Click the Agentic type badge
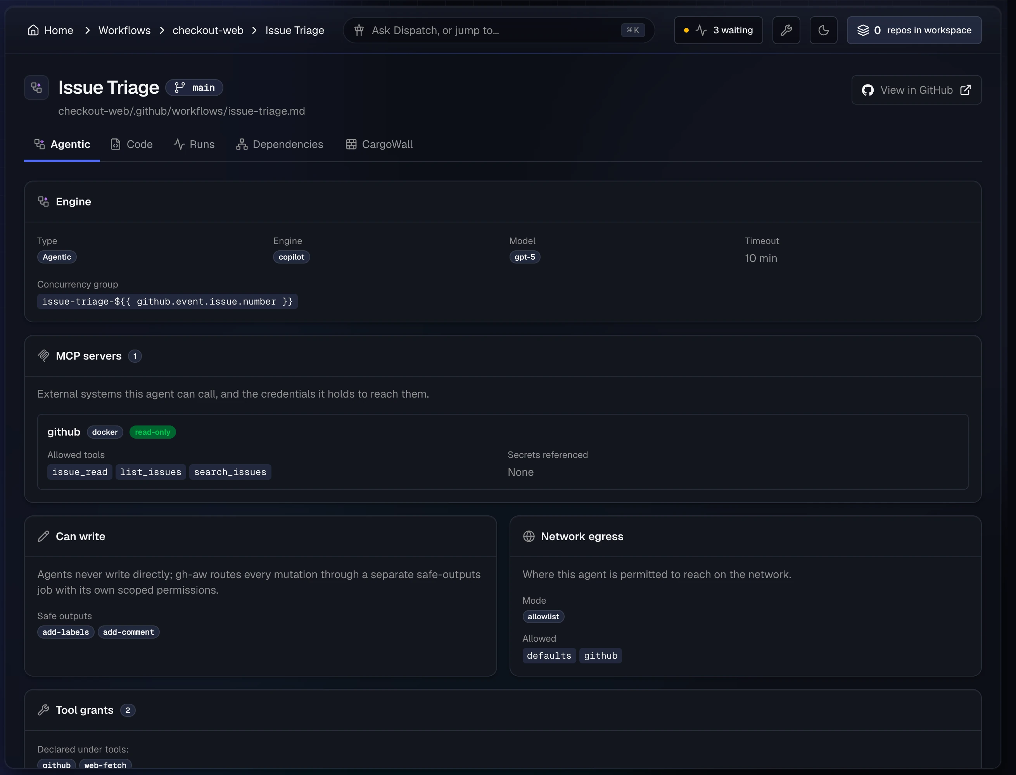Viewport: 1016px width, 775px height. point(57,257)
